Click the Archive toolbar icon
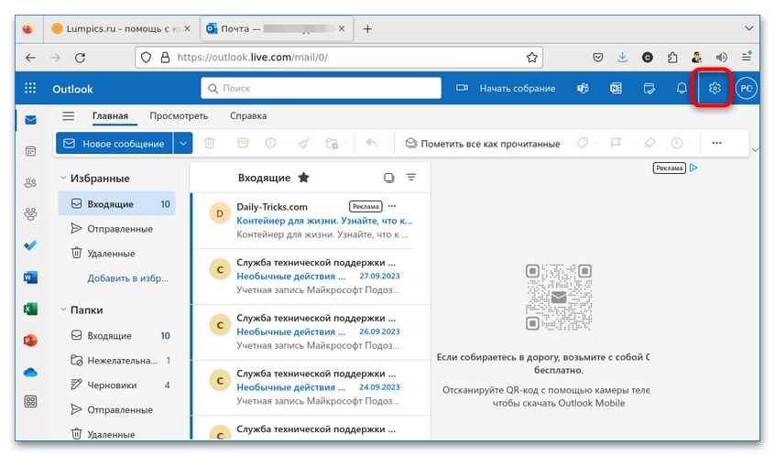 tap(243, 143)
